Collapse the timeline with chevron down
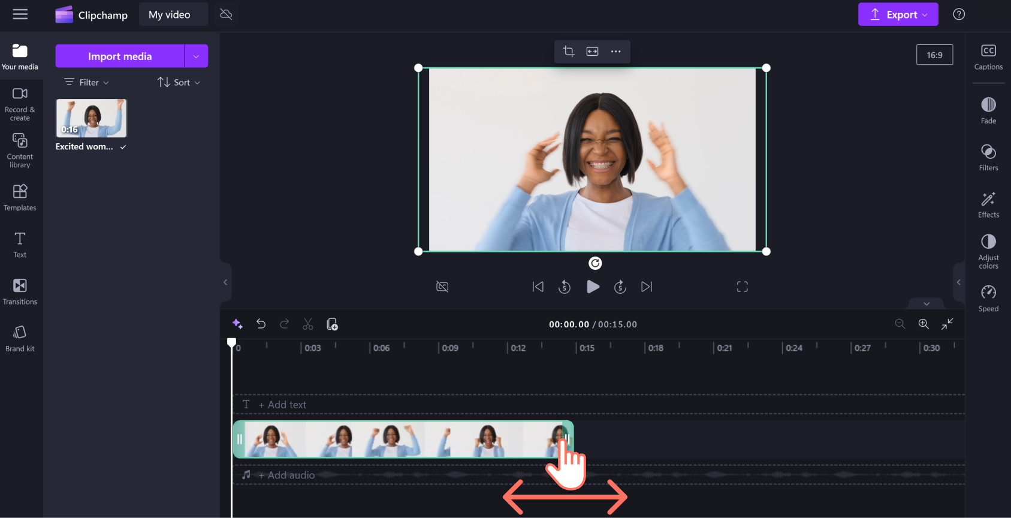 click(927, 304)
